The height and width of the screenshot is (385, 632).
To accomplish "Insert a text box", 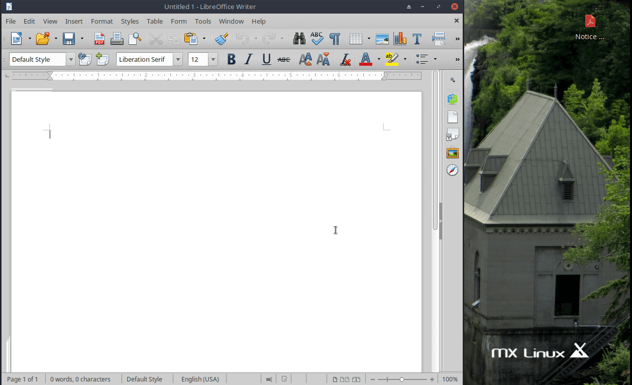I will pos(417,39).
